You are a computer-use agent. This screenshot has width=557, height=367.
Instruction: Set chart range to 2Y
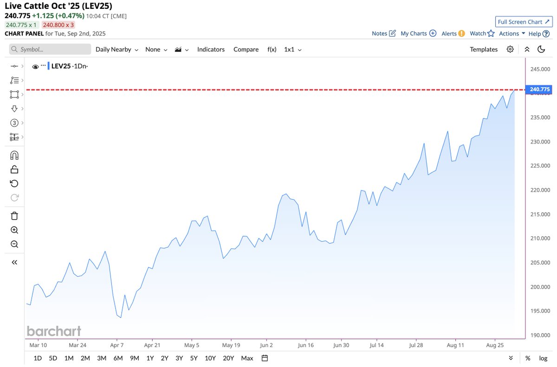(164, 358)
